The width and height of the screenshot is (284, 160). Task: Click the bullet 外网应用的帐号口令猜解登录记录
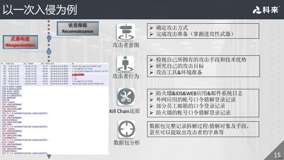[x=196, y=100]
